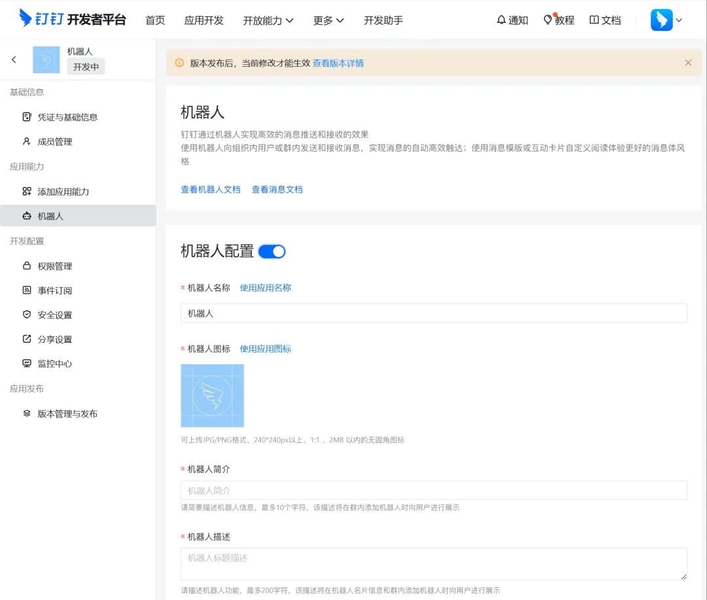The width and height of the screenshot is (707, 600).
Task: Dismiss the version notice banner
Action: [688, 63]
